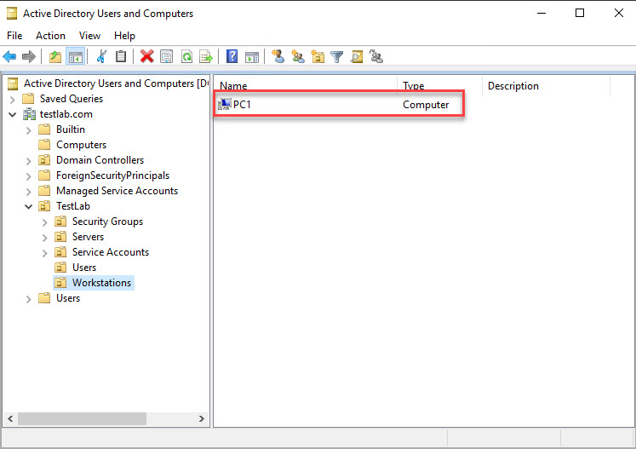Open the View menu
Image resolution: width=636 pixels, height=449 pixels.
tap(89, 36)
